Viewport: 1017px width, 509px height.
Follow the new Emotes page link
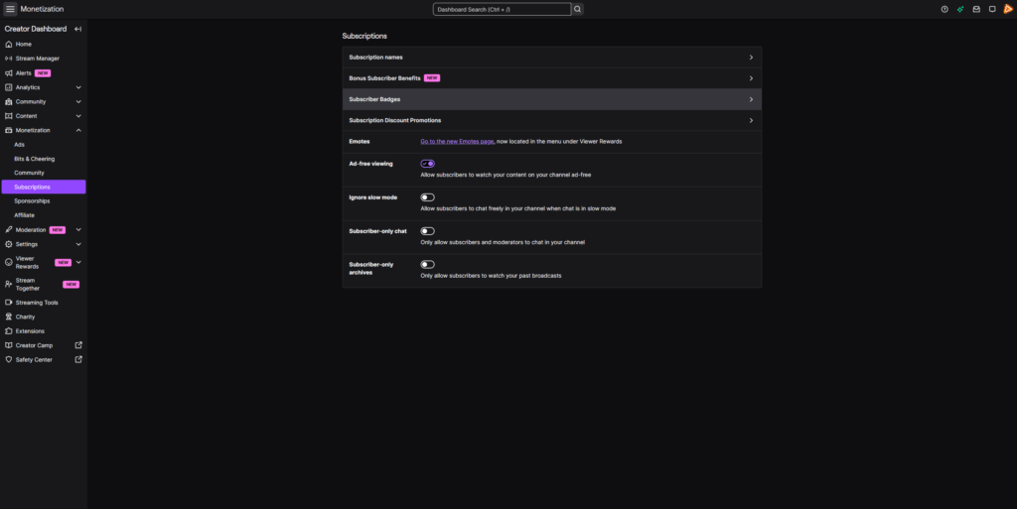[457, 142]
